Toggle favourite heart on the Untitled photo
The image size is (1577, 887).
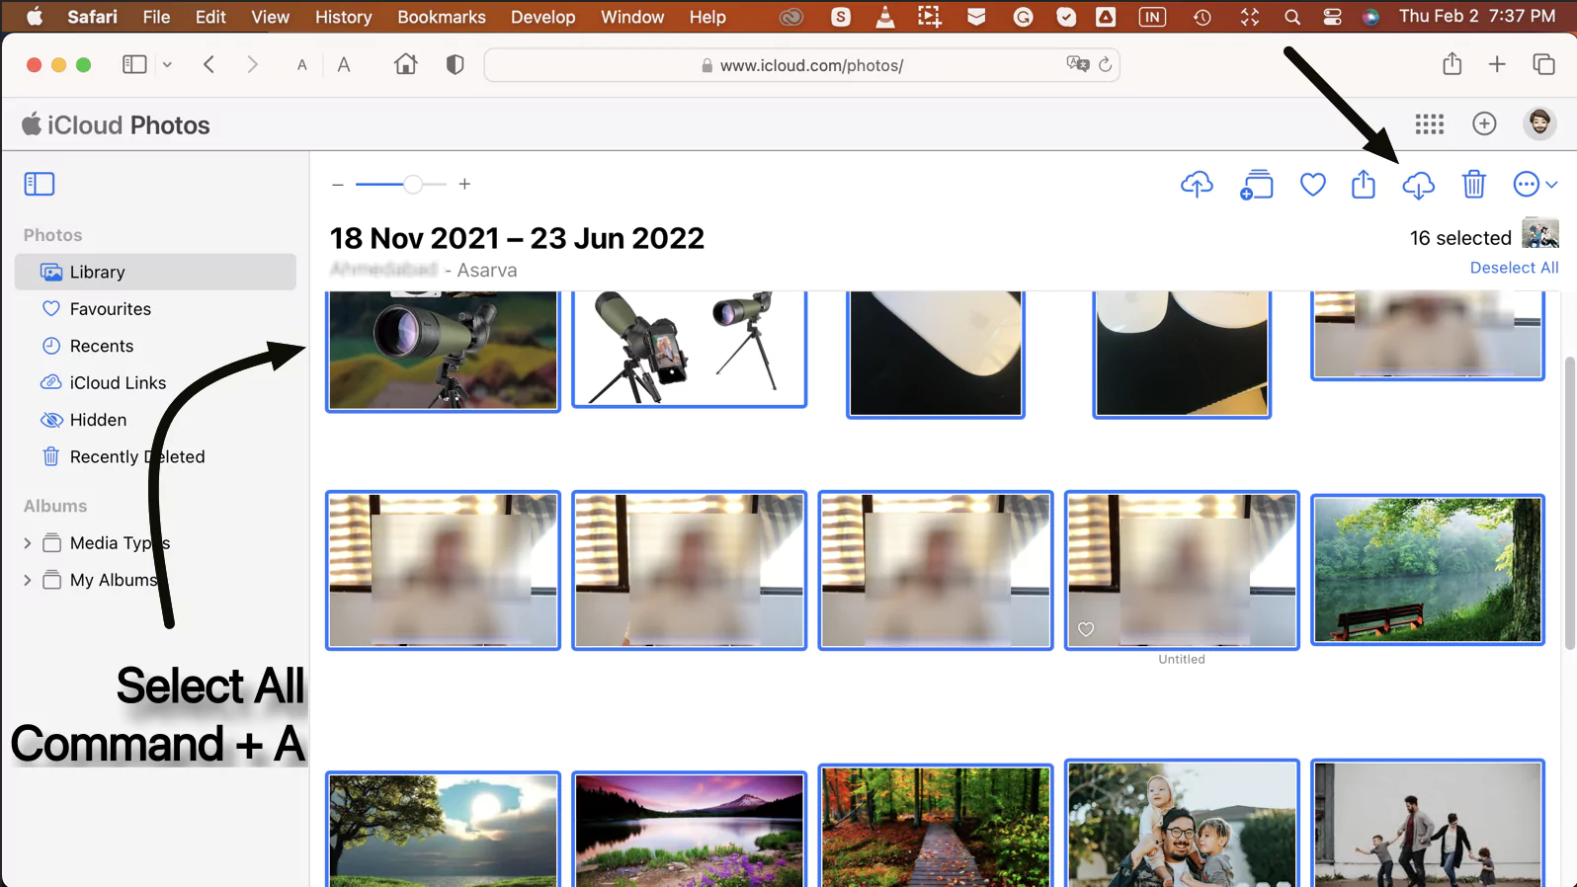pos(1086,629)
